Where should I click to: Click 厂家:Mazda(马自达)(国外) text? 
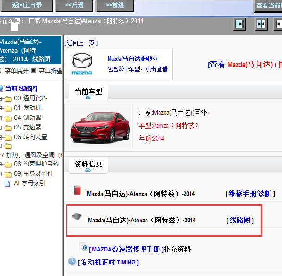point(173,112)
